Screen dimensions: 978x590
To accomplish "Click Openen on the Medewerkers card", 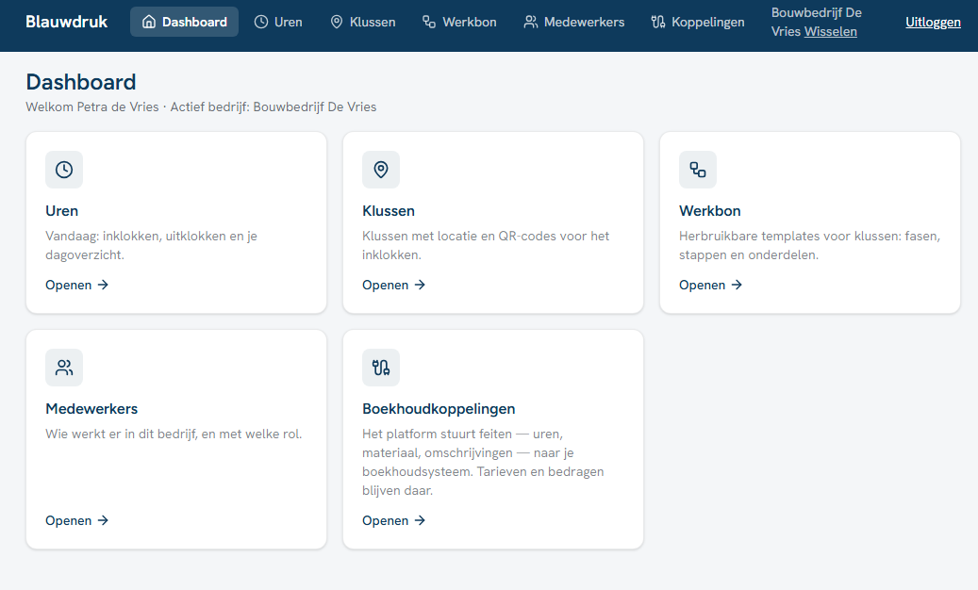I will [x=77, y=520].
